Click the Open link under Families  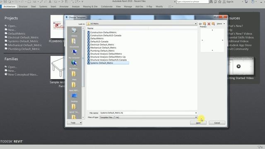(12, 67)
